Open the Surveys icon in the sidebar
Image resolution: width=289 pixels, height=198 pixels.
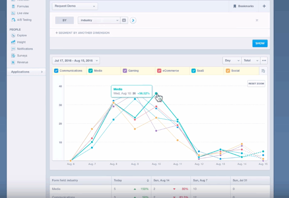pyautogui.click(x=13, y=56)
